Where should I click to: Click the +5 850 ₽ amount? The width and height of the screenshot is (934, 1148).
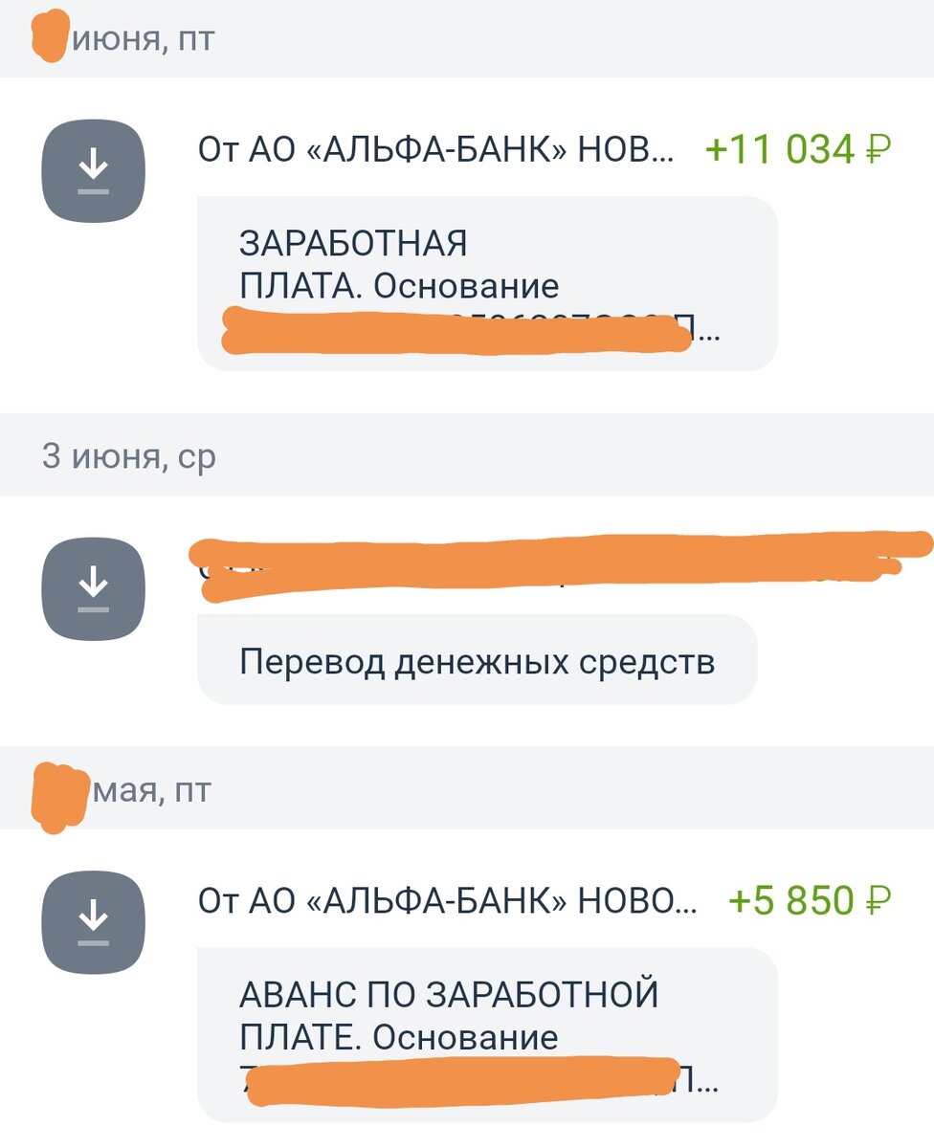pyautogui.click(x=812, y=900)
